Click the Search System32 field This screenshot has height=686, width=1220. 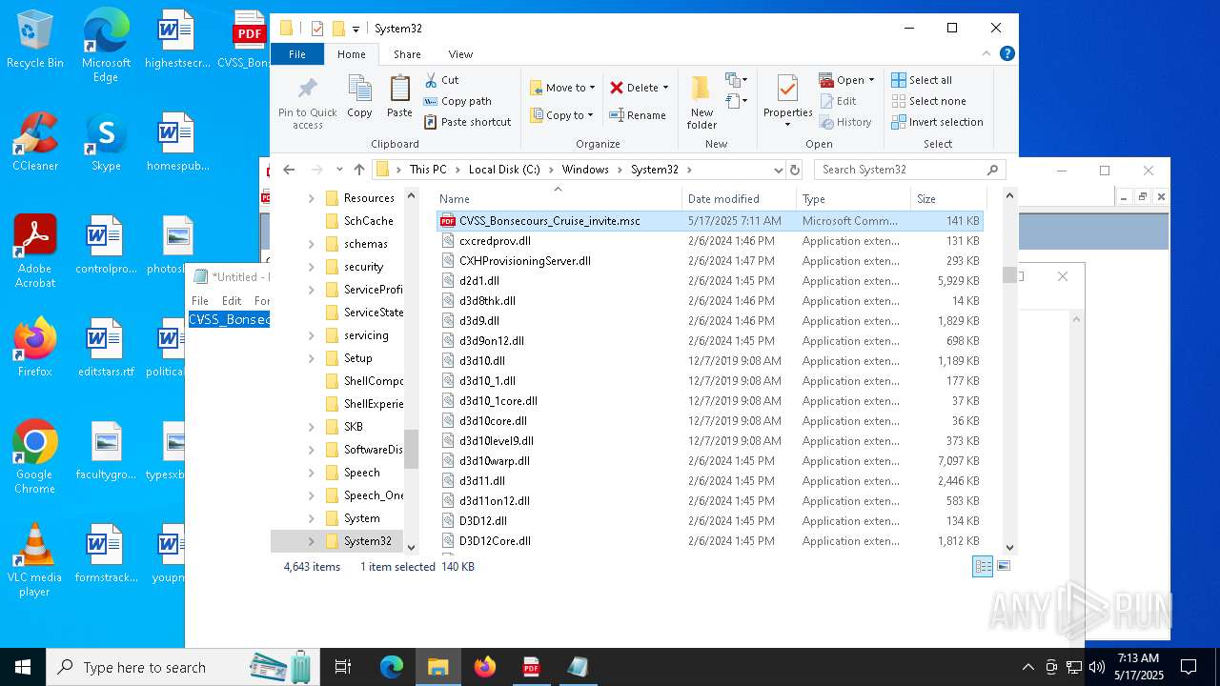909,170
